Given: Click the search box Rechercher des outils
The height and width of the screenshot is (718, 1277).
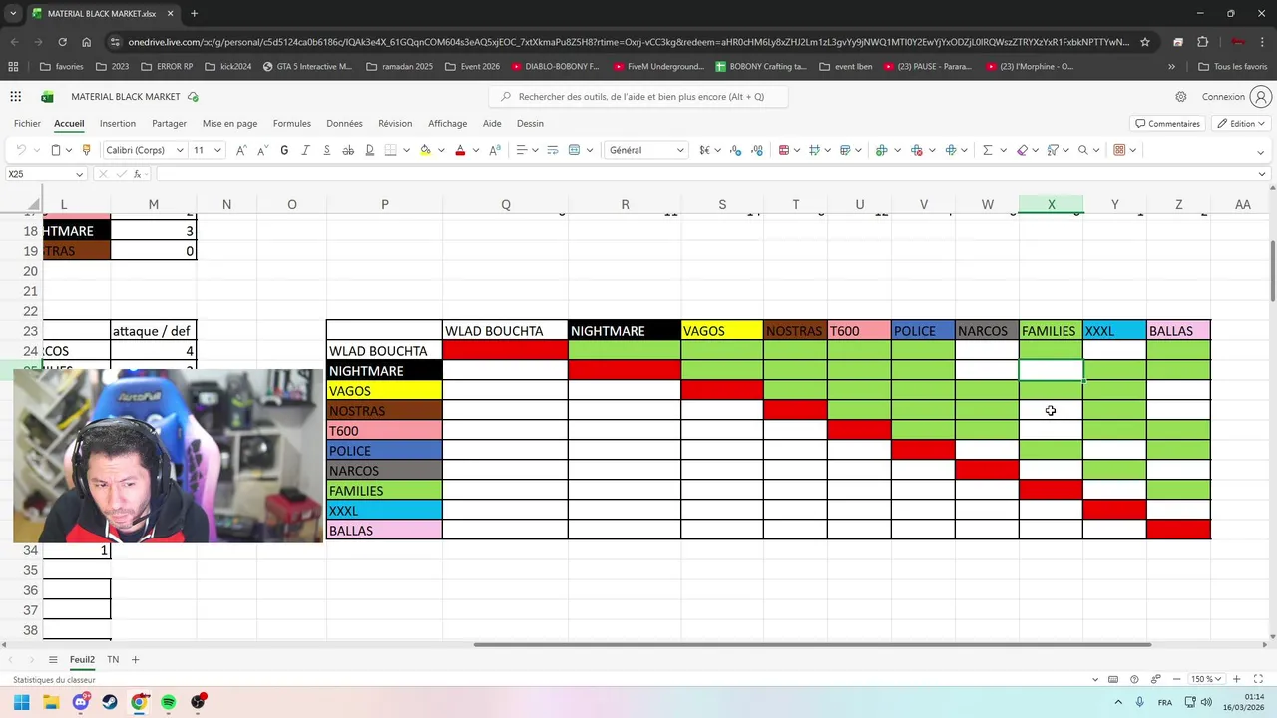Looking at the screenshot, I should tap(638, 97).
